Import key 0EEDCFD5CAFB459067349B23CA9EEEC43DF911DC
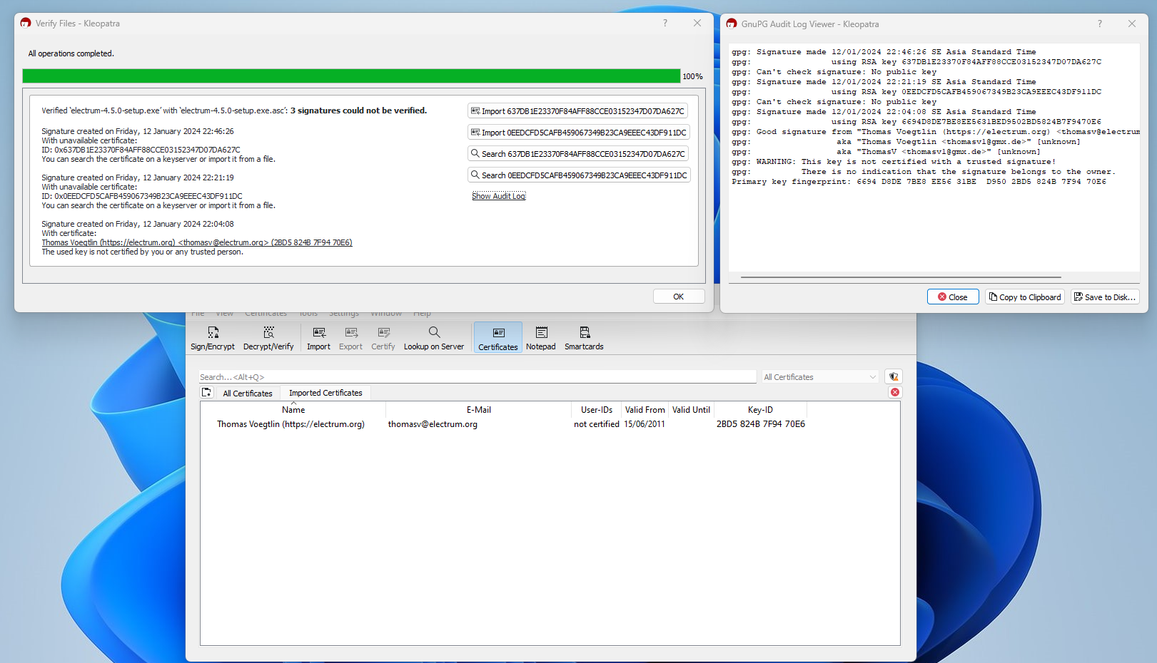 [579, 133]
